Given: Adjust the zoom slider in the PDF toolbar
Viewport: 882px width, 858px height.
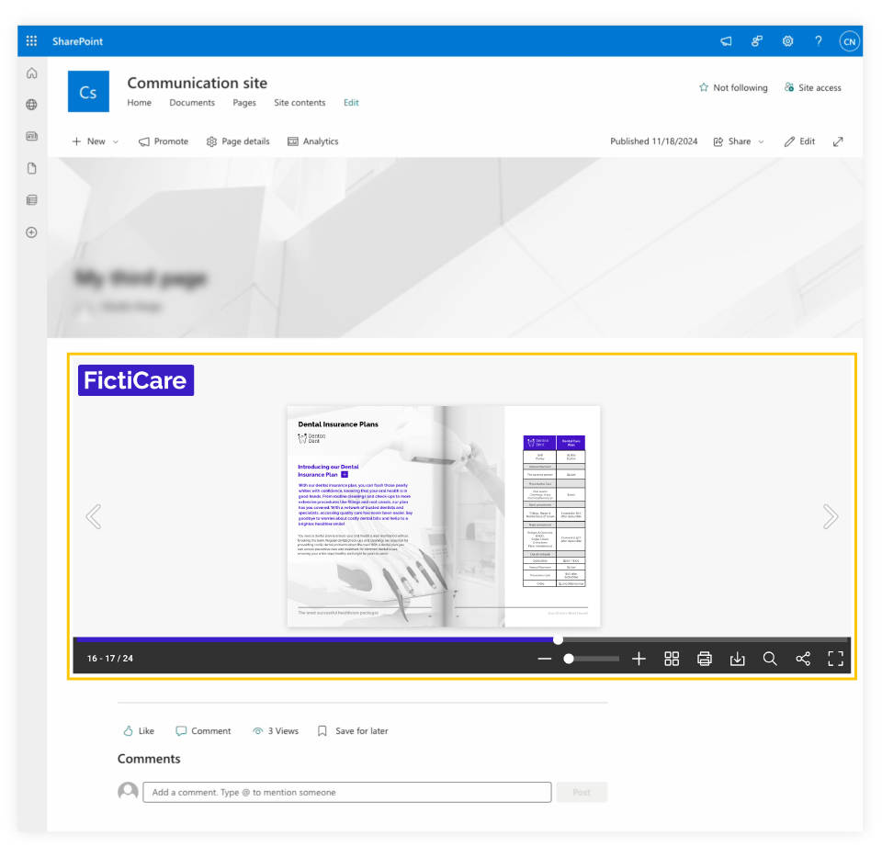Looking at the screenshot, I should tap(569, 659).
